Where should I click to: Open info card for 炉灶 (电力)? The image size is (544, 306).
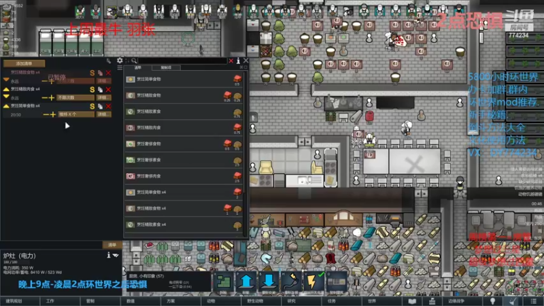click(x=109, y=255)
